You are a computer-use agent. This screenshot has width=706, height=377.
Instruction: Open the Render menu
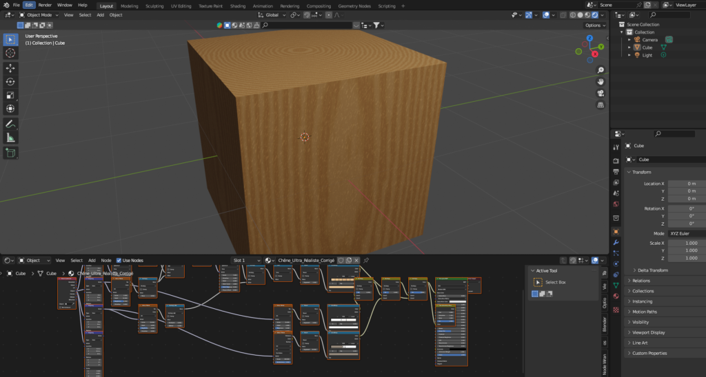pos(45,5)
